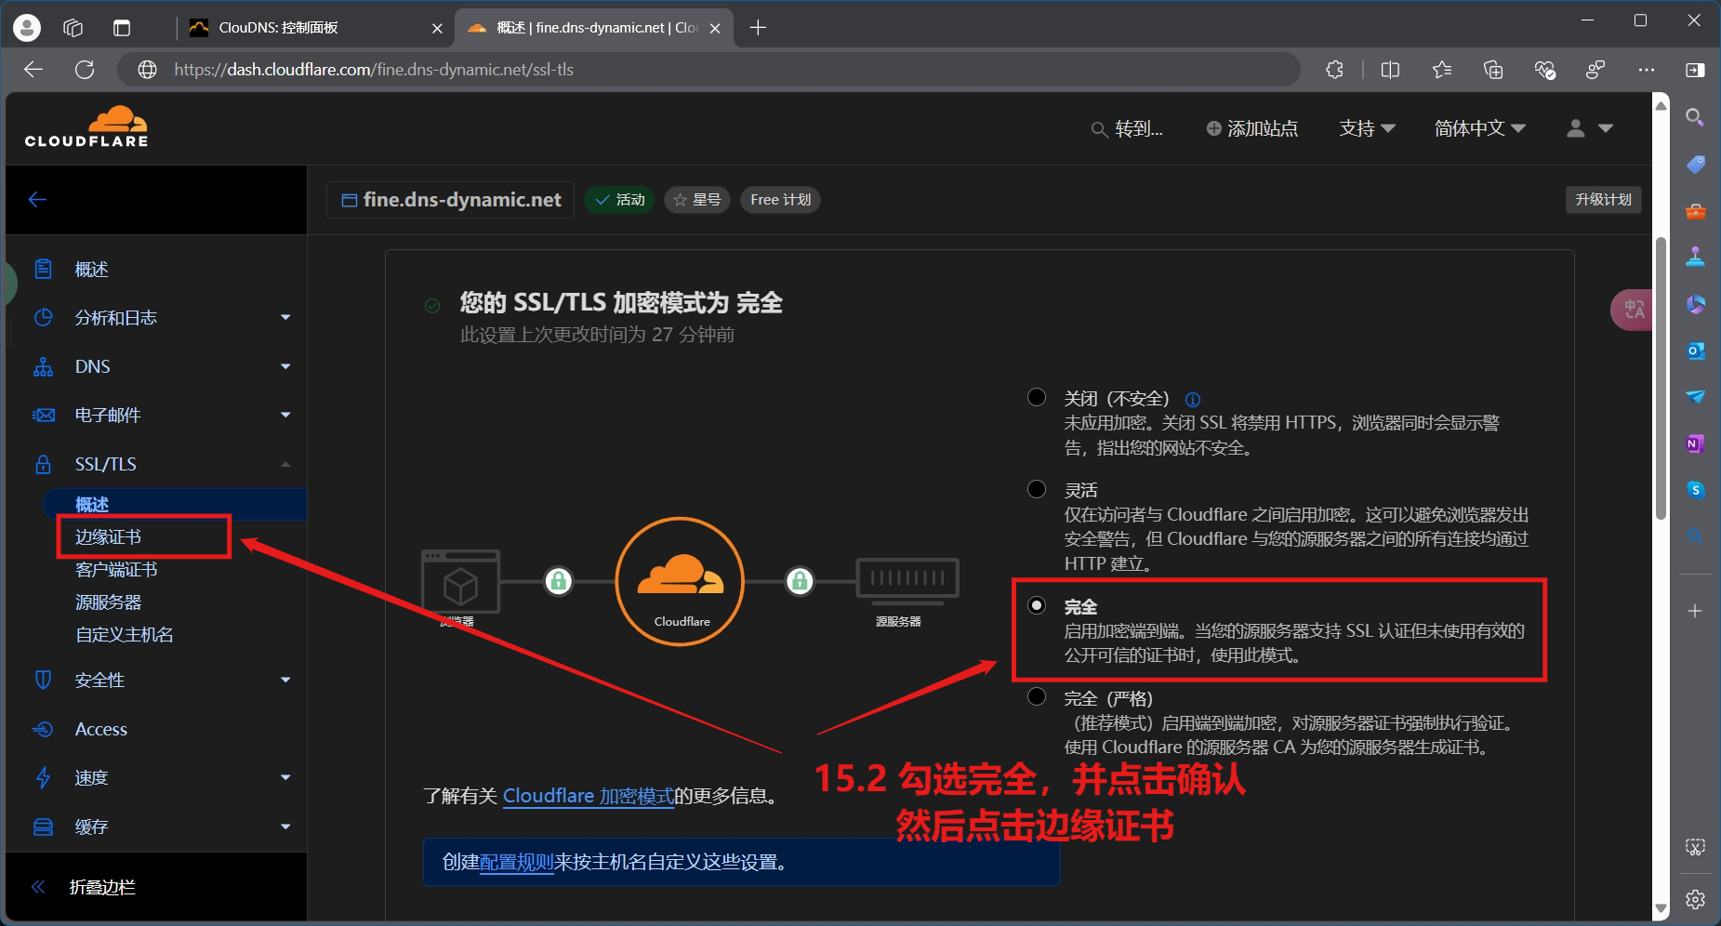Open browser collections icon
Screen dimensions: 1721x926
click(x=1493, y=70)
